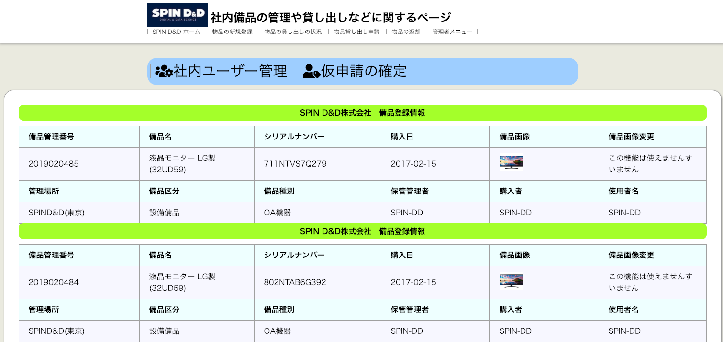This screenshot has height=342, width=723.
Task: Open monitor thumbnail for item 2019020484
Action: [511, 281]
